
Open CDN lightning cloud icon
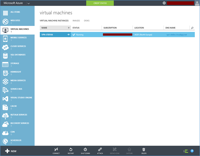pyautogui.click(x=5, y=133)
